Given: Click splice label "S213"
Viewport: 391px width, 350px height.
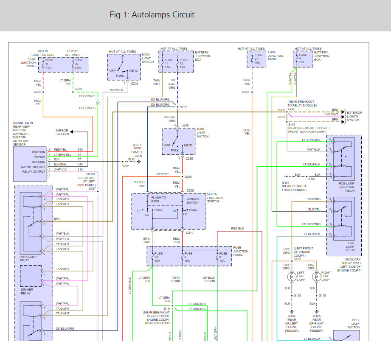Looking at the screenshot, I should pos(37,92).
